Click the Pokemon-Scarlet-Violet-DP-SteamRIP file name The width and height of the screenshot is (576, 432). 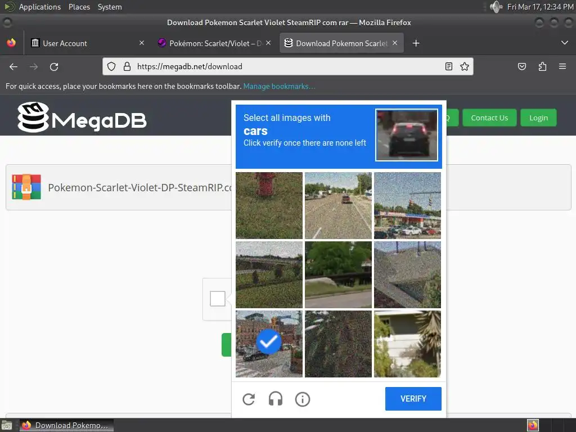(x=139, y=188)
